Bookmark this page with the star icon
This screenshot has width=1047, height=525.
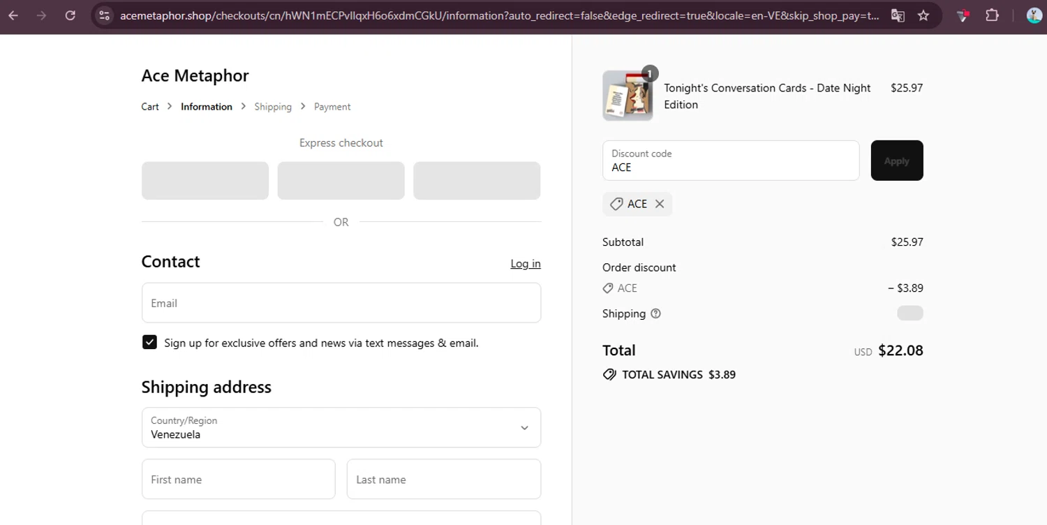click(923, 15)
